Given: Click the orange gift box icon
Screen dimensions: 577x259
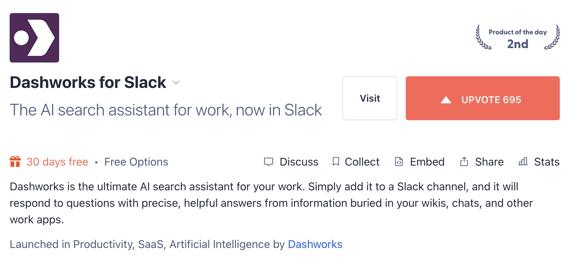Looking at the screenshot, I should (x=15, y=161).
